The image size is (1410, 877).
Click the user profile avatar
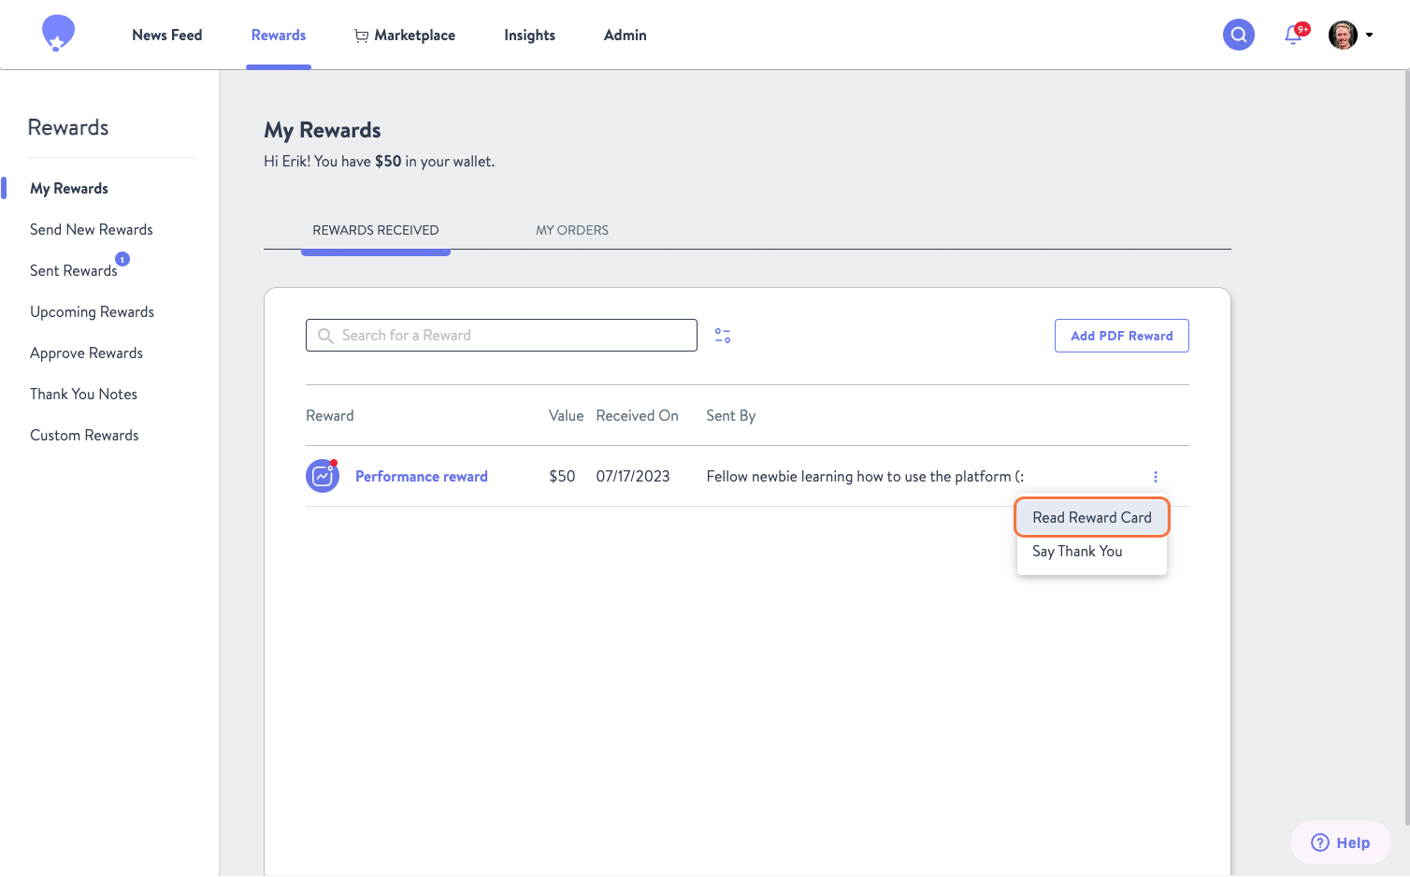point(1343,35)
